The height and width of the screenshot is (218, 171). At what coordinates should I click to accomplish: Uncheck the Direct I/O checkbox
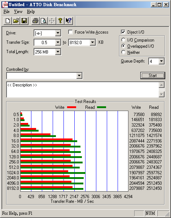123,32
